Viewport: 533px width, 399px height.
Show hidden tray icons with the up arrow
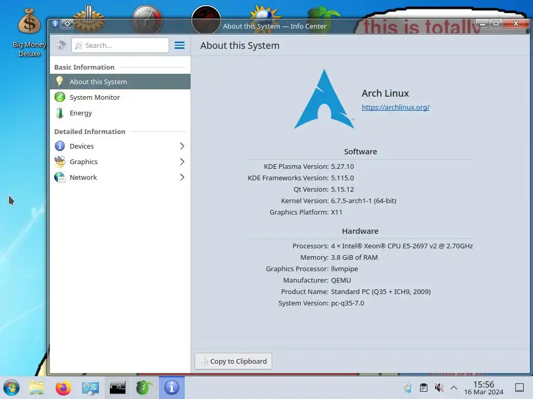[x=454, y=388]
